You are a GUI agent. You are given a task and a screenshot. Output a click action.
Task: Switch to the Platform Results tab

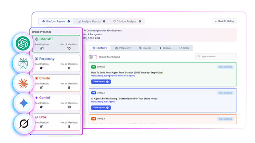(56, 21)
